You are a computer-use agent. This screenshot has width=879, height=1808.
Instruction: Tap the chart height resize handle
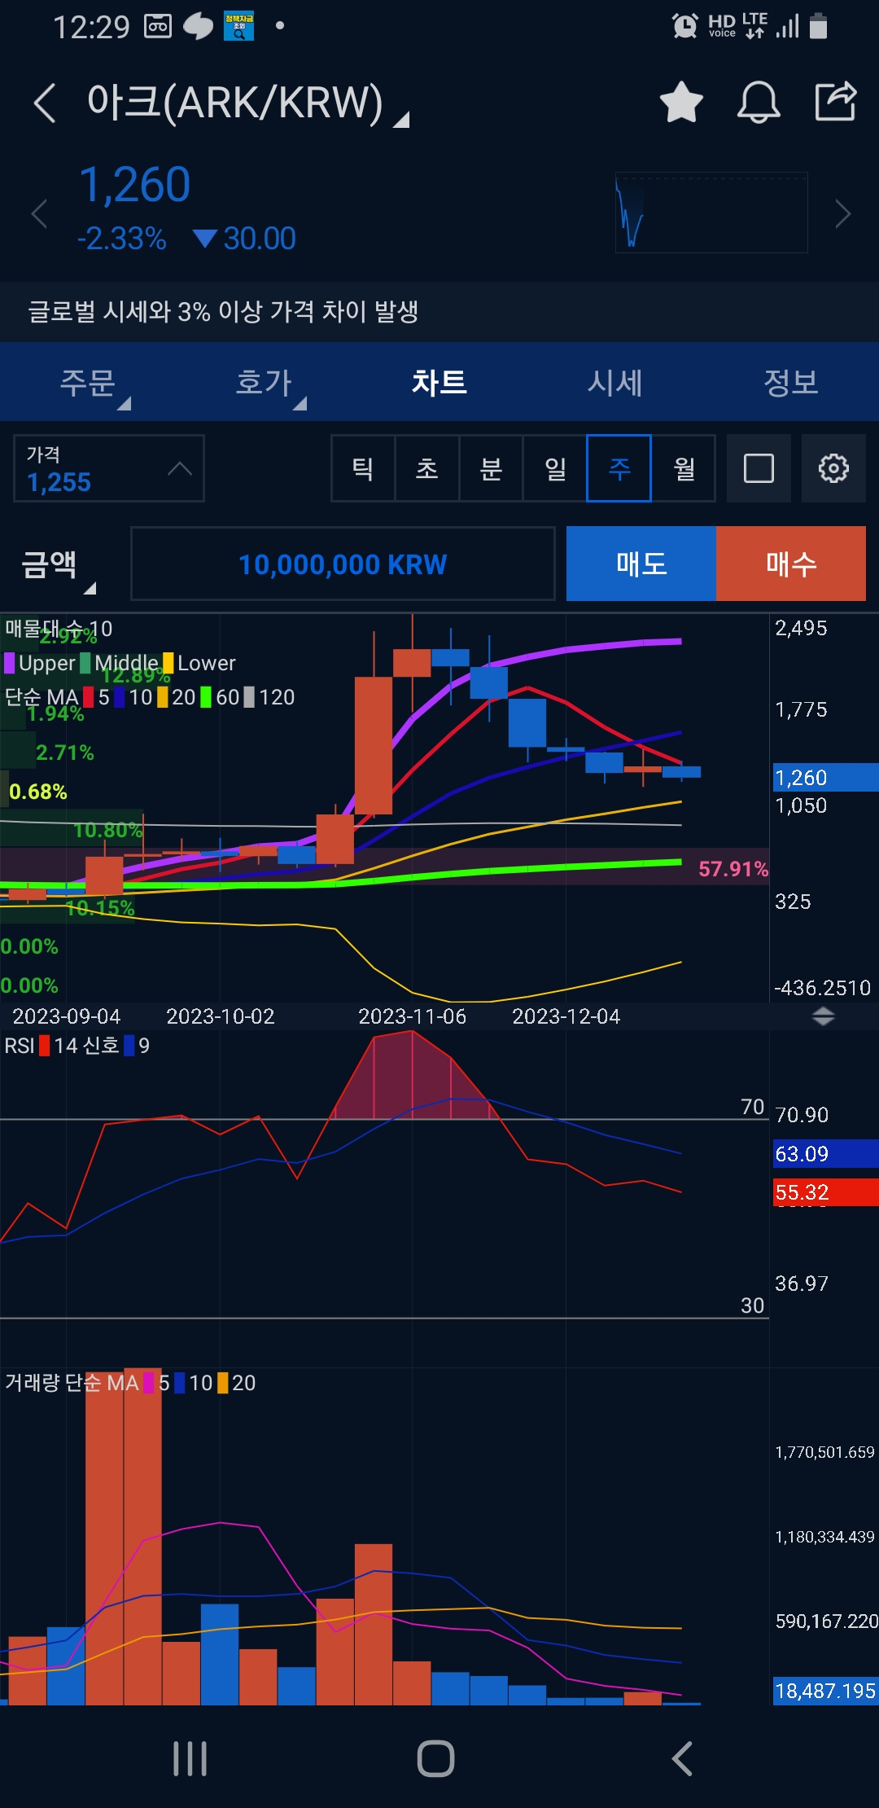824,1016
